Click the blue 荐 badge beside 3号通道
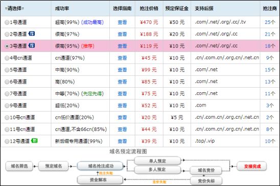 click(x=32, y=45)
